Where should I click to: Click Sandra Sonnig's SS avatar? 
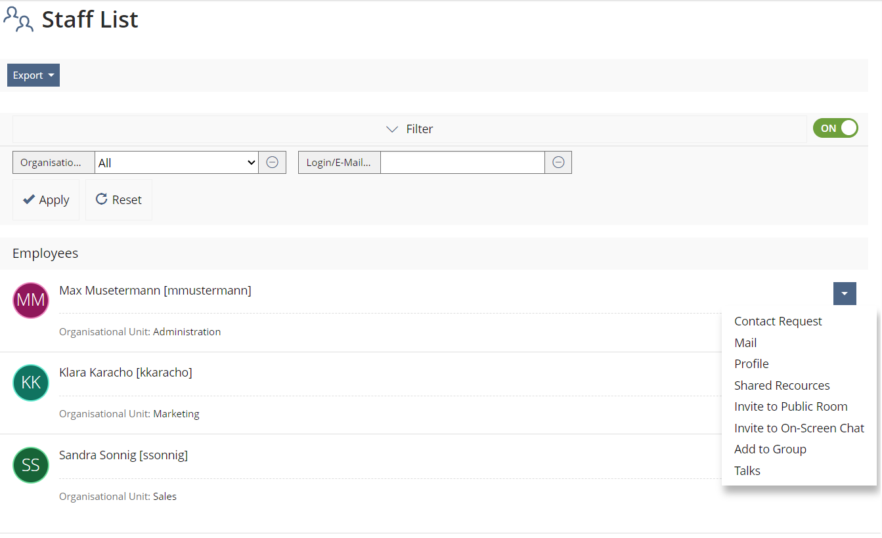(x=31, y=465)
